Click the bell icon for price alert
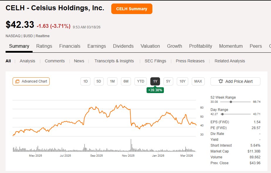 (x=221, y=81)
